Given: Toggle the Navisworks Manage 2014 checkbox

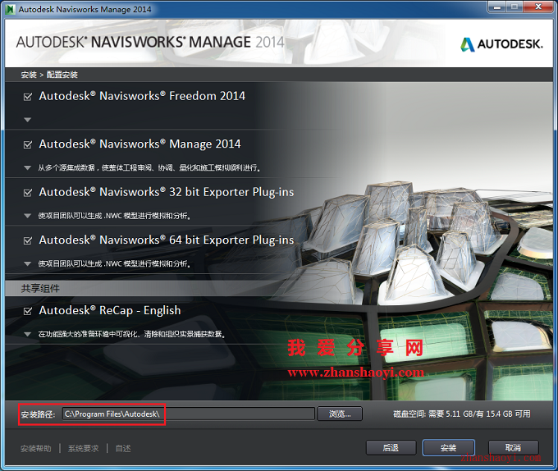Looking at the screenshot, I should [27, 144].
